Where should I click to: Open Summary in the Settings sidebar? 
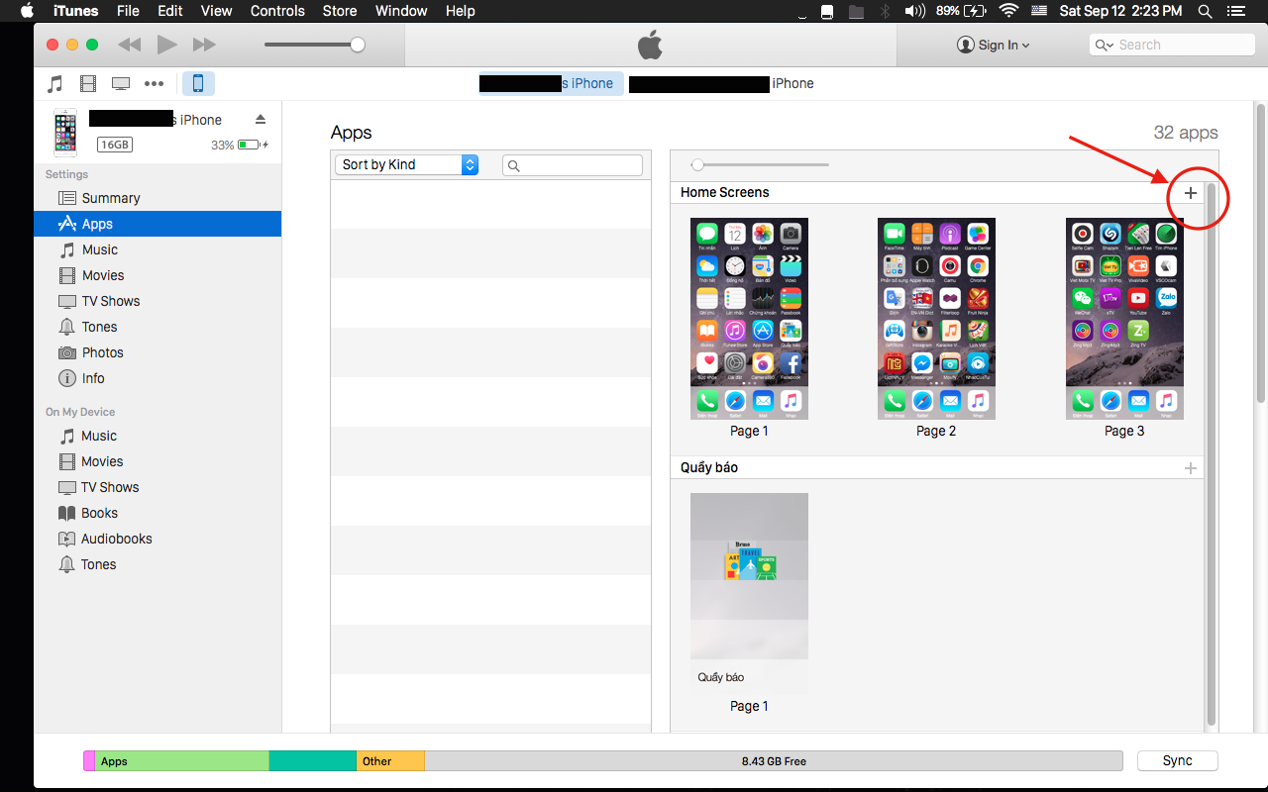pyautogui.click(x=158, y=198)
